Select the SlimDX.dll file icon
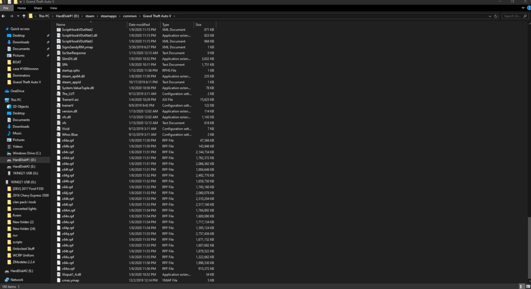The width and height of the screenshot is (531, 289). 58,59
